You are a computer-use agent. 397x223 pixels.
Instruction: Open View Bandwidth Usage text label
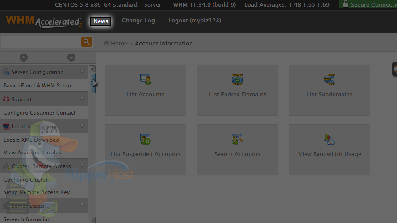[x=330, y=154]
